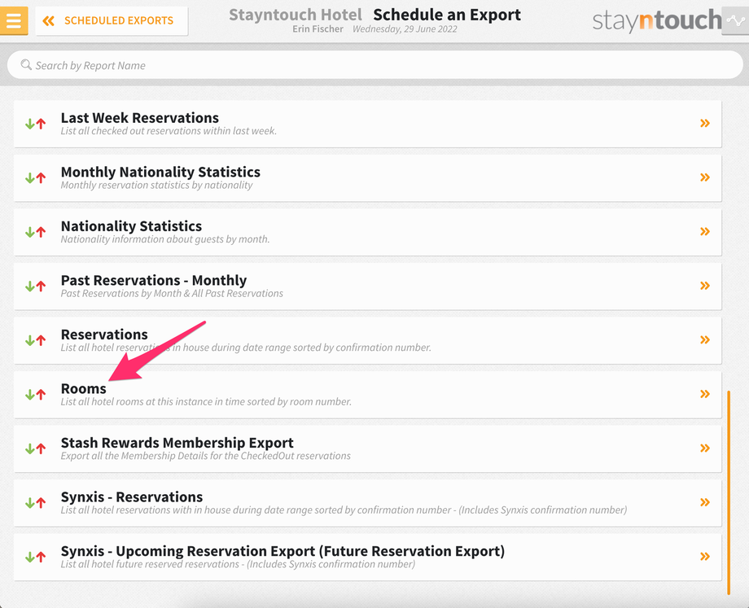Click the activity graph icon near logo
Screen dimensions: 749x608
coord(735,20)
